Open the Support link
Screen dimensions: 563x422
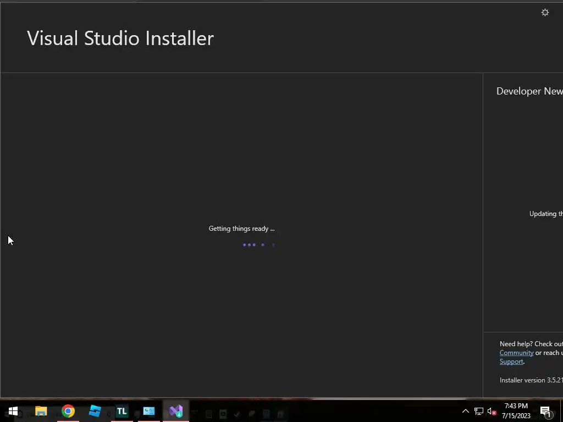tap(511, 362)
